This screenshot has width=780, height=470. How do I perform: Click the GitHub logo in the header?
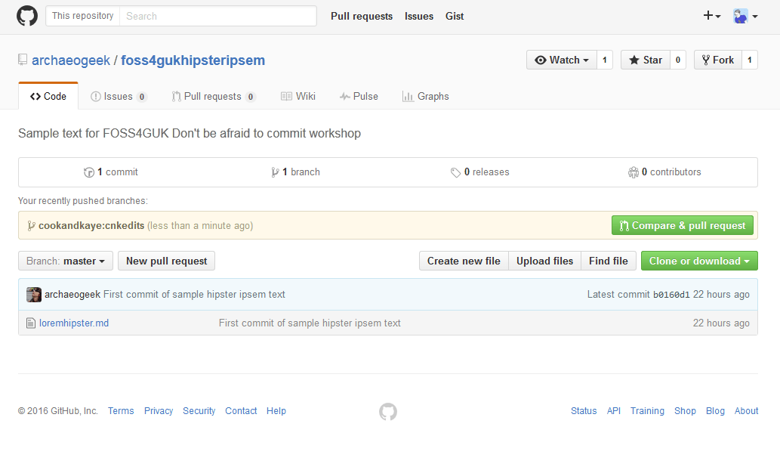(27, 16)
